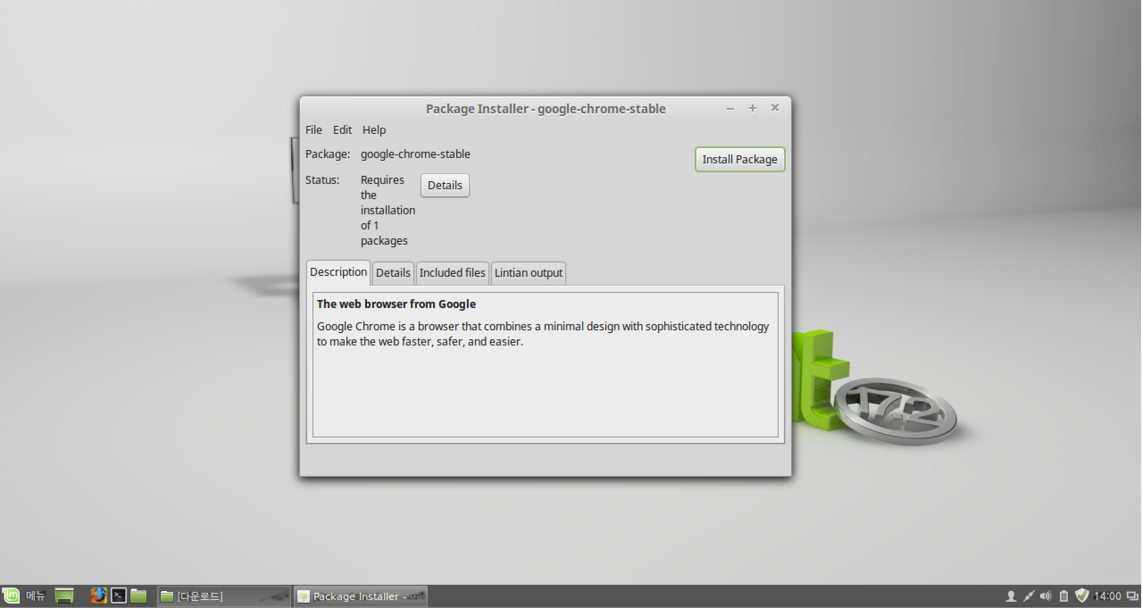Click the heading The web browser from Google
The image size is (1142, 608).
(x=396, y=304)
